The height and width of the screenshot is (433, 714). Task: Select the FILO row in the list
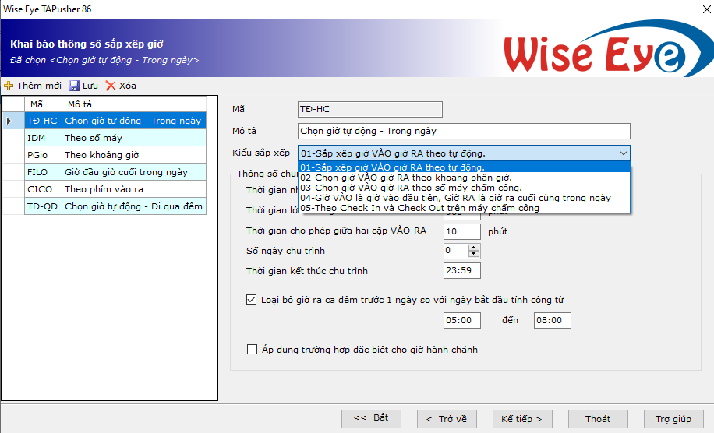[115, 172]
